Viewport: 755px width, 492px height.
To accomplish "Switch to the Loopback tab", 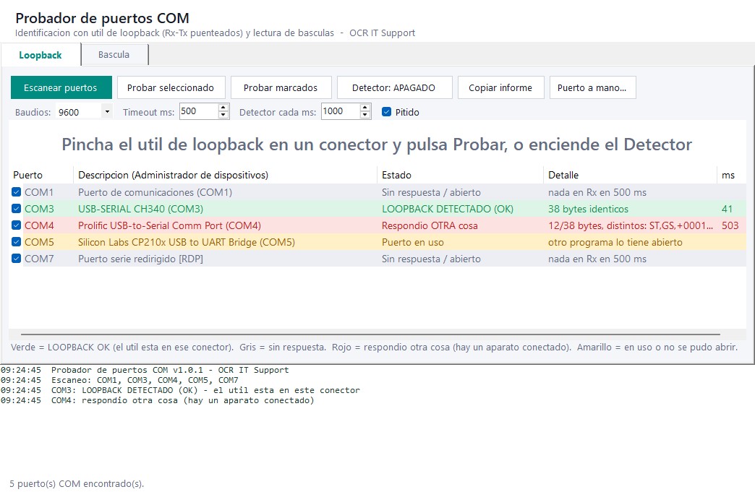I will pos(40,55).
